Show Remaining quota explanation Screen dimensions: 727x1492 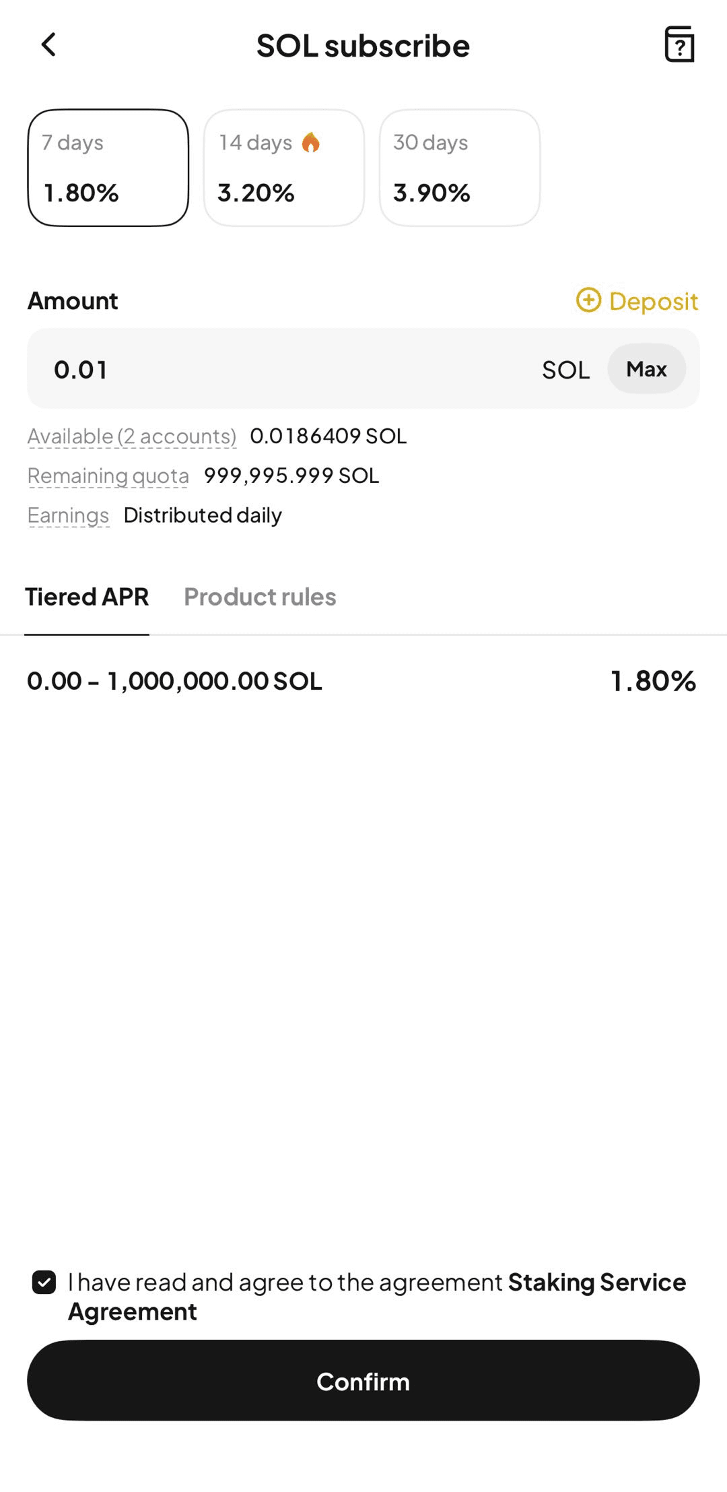108,476
